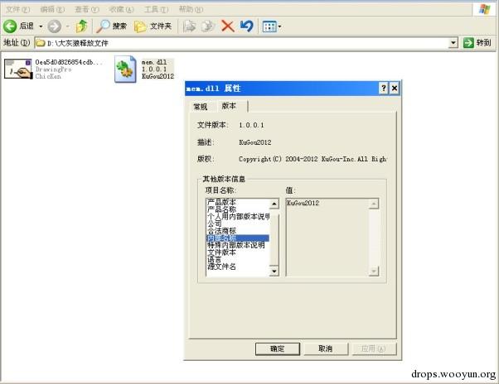This screenshot has width=499, height=384.
Task: Switch to the 版本 tab
Action: coord(230,106)
